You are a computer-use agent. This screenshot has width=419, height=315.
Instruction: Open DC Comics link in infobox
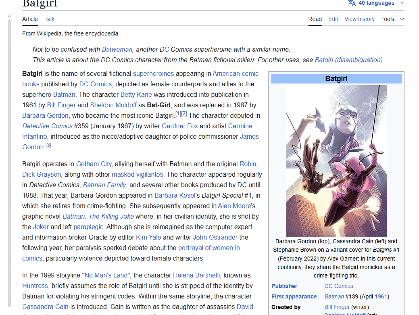pyautogui.click(x=339, y=286)
